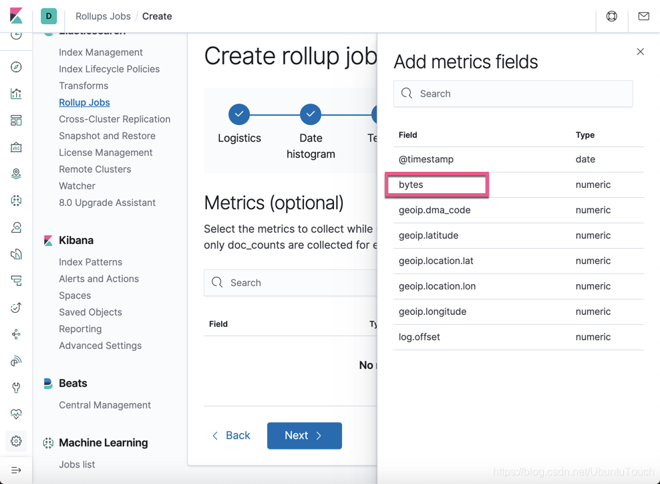Open the Metrics icon in sidebar
Viewport: 660px width, 484px height.
point(16,227)
